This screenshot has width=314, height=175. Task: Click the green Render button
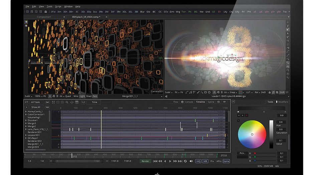click(145, 161)
